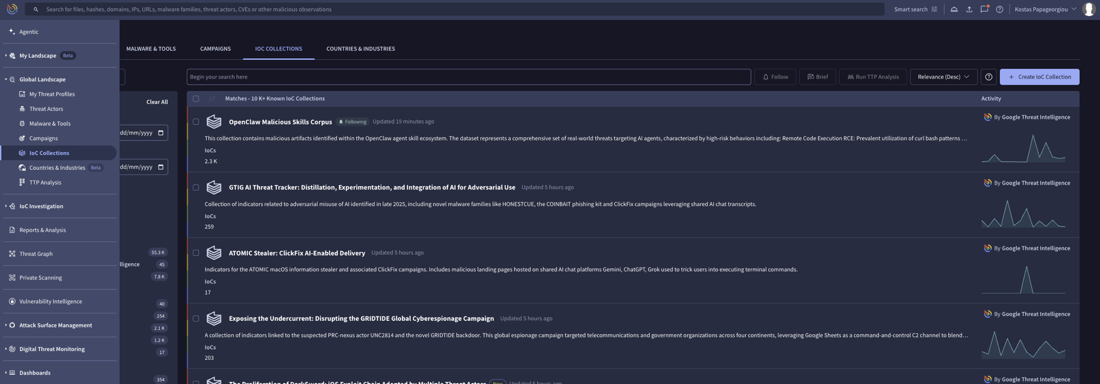Click the 55.3 K filter count badge

[x=158, y=253]
